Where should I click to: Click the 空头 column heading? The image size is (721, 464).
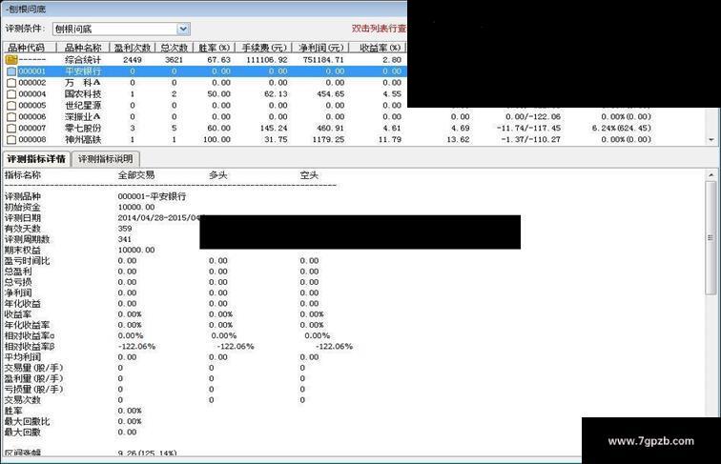pos(309,175)
